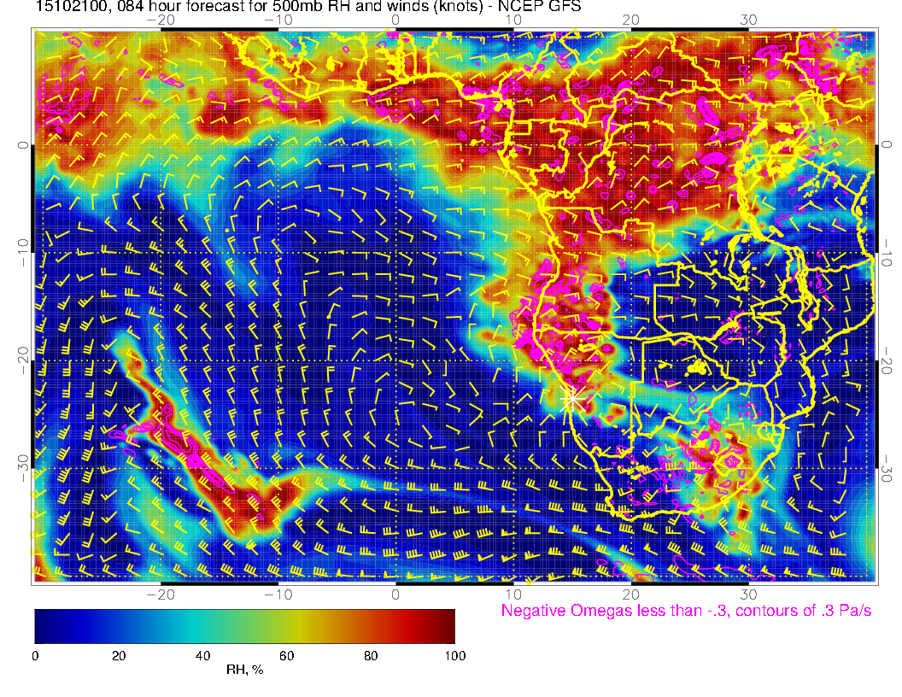Click the "RH, %" colorbar label
This screenshot has height=697, width=902.
(244, 671)
